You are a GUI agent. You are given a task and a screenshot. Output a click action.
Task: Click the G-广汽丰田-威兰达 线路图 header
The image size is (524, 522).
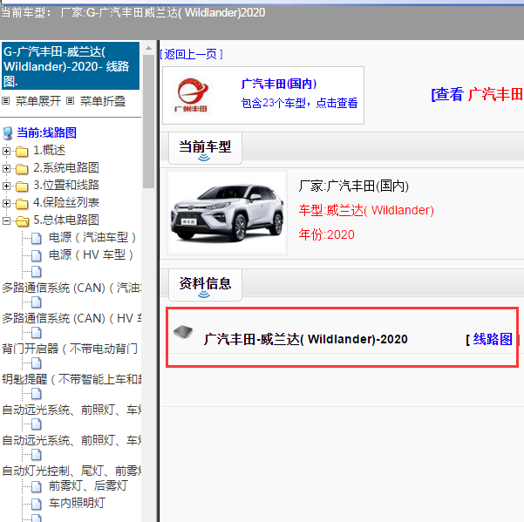point(71,65)
